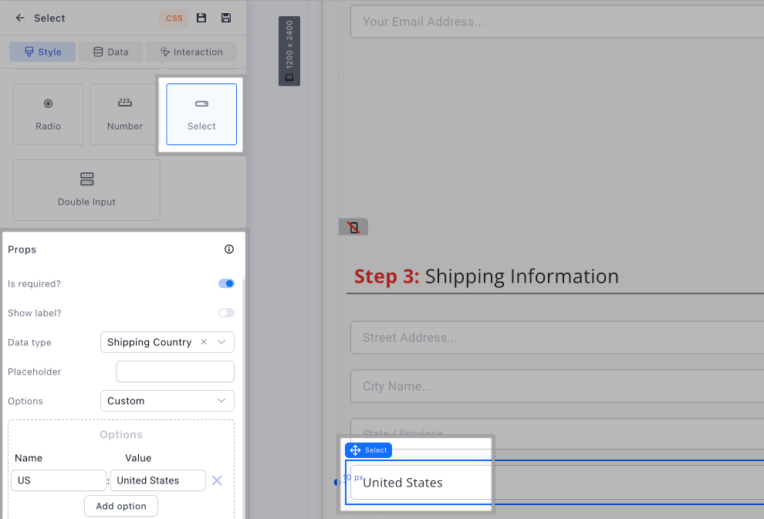Disable the Is required toggle
Viewport: 764px width, 519px height.
point(226,283)
